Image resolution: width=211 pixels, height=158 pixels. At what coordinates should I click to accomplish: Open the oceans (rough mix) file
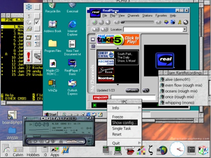(179, 91)
